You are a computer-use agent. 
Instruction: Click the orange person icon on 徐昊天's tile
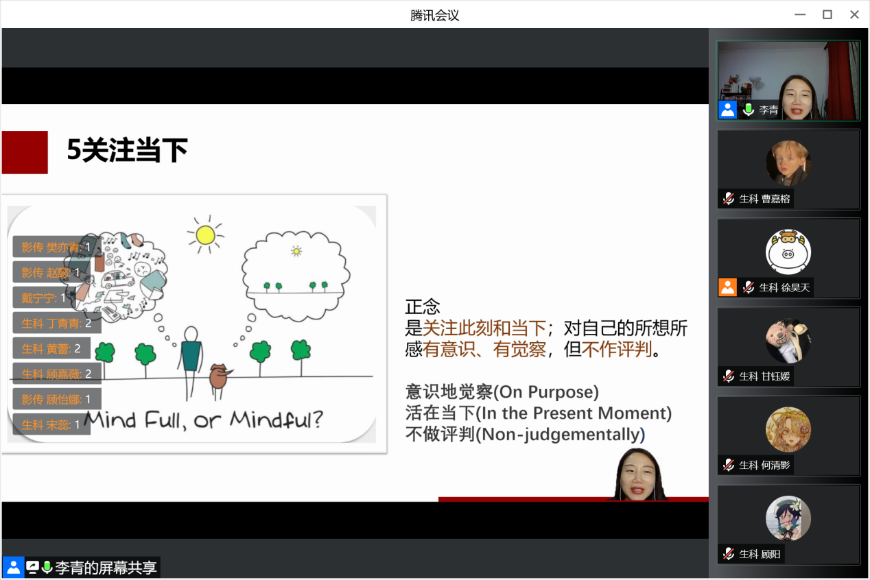(727, 287)
